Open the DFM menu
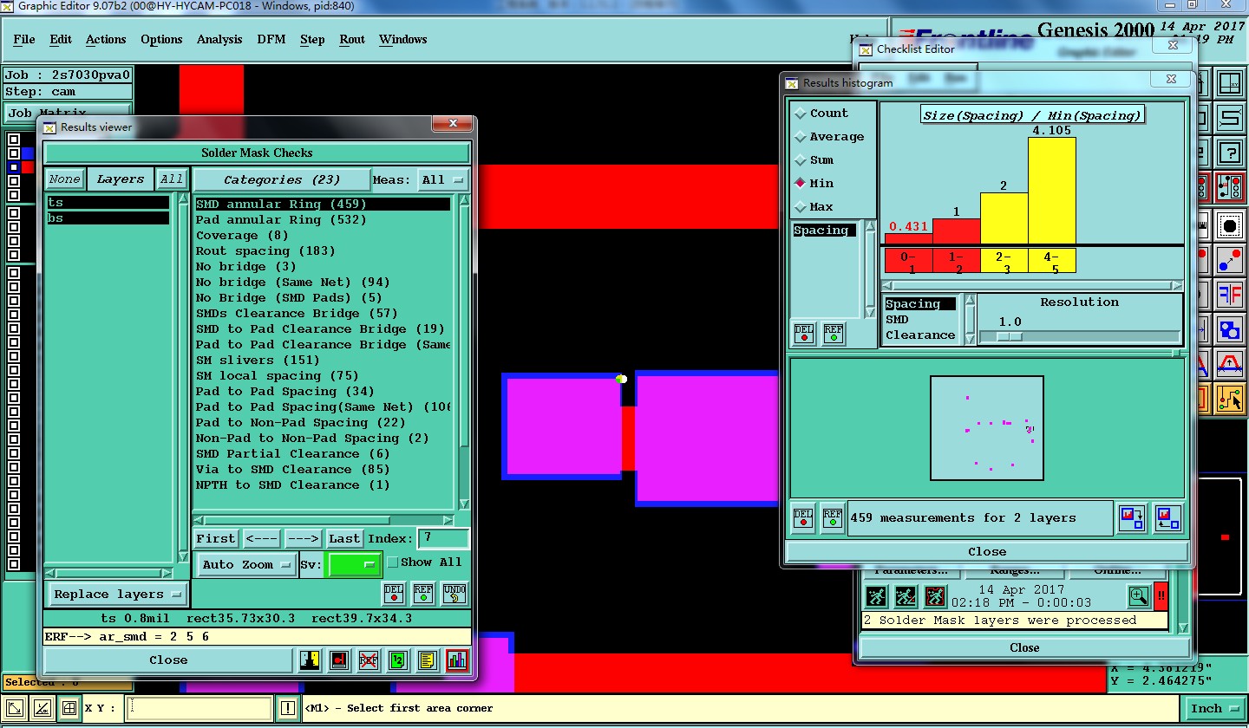This screenshot has height=728, width=1249. [x=271, y=39]
